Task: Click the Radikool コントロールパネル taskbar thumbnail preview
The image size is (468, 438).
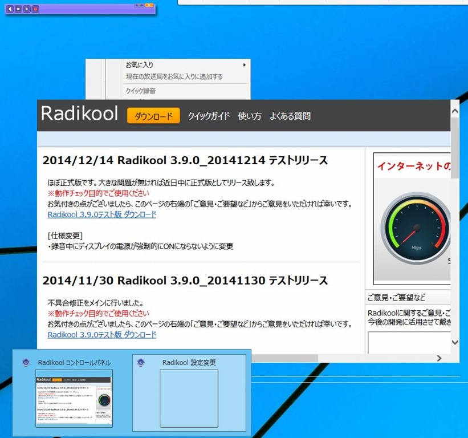Action: coord(74,398)
